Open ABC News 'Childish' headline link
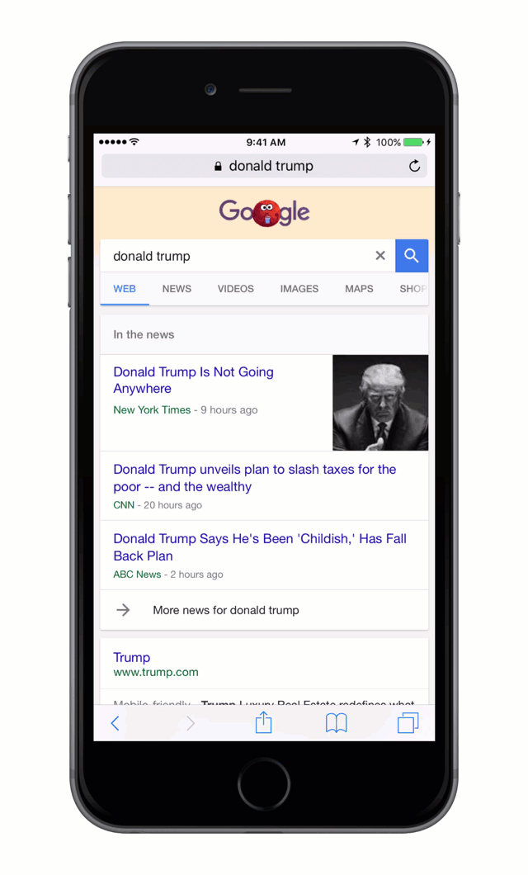 (260, 546)
